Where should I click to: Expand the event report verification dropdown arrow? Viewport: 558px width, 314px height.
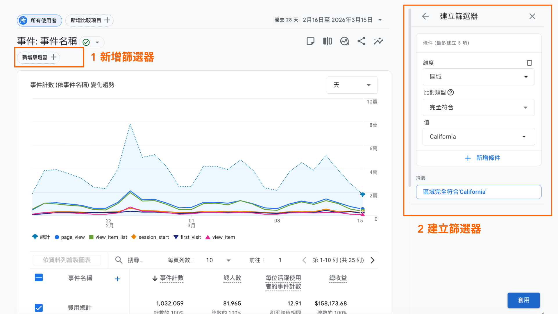point(97,42)
